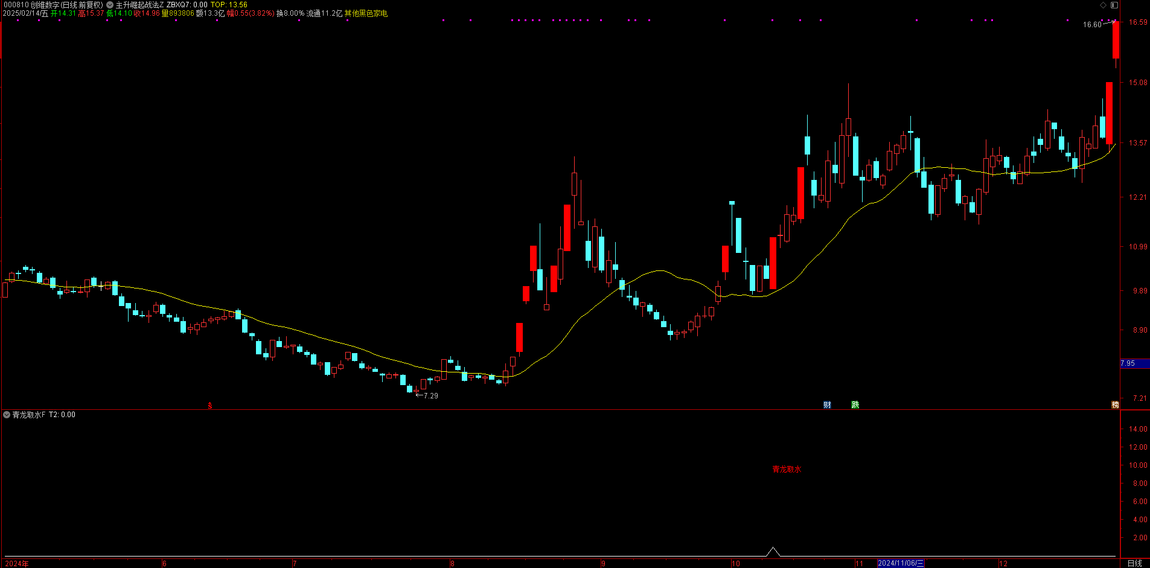
Task: Open the orange 榜 ranking marker
Action: [x=1115, y=404]
